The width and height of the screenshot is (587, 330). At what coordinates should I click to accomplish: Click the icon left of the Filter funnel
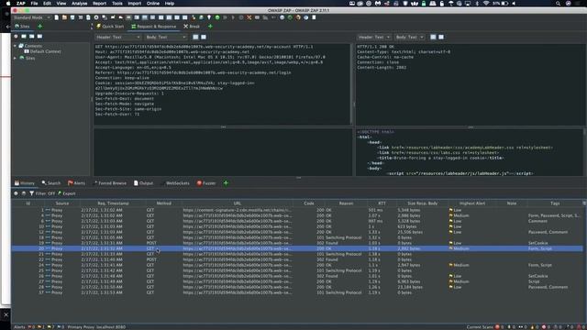point(24,193)
